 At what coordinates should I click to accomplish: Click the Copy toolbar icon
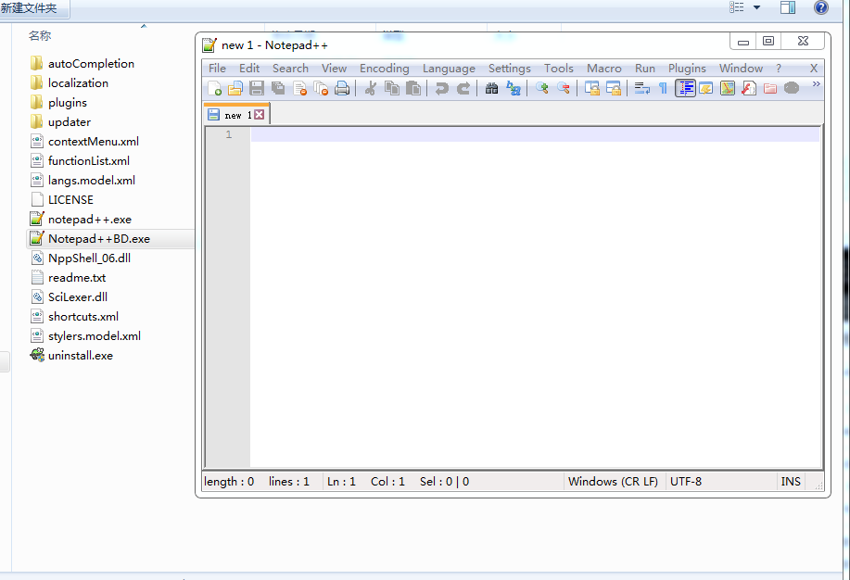pyautogui.click(x=392, y=88)
